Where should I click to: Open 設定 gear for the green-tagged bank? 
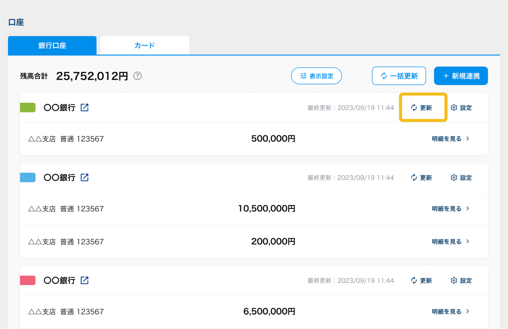pyautogui.click(x=461, y=108)
